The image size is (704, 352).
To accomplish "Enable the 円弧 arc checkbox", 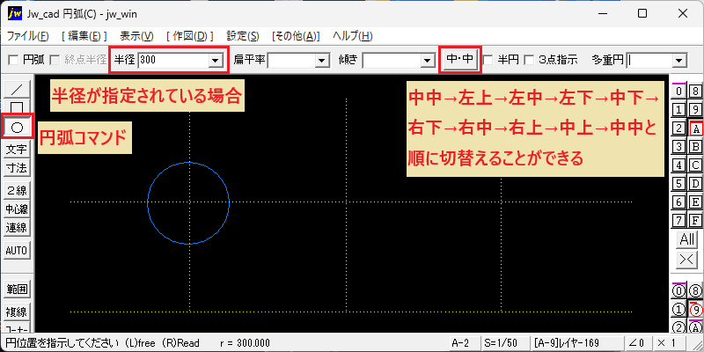I will click(13, 60).
